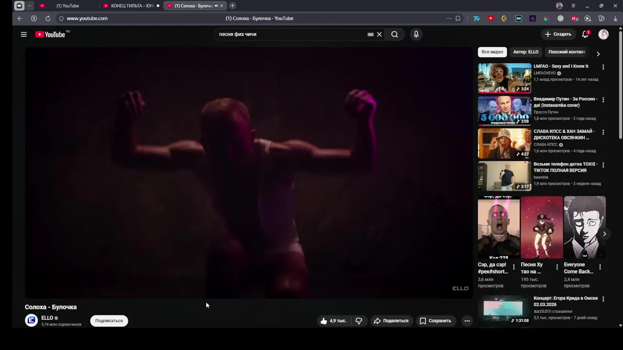The image size is (623, 350).
Task: Open the YouTube guide hamburger menu
Action: (23, 34)
